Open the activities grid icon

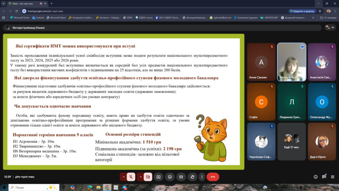coord(333,177)
